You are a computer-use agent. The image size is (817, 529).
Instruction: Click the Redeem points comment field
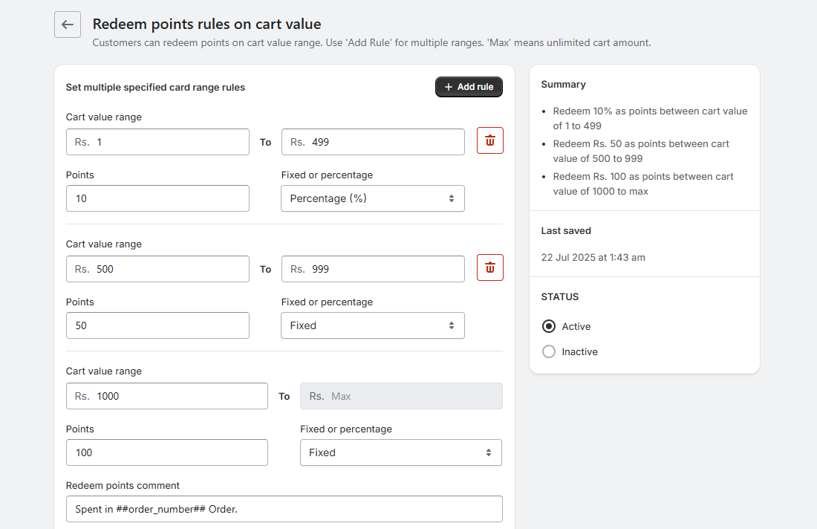click(284, 509)
